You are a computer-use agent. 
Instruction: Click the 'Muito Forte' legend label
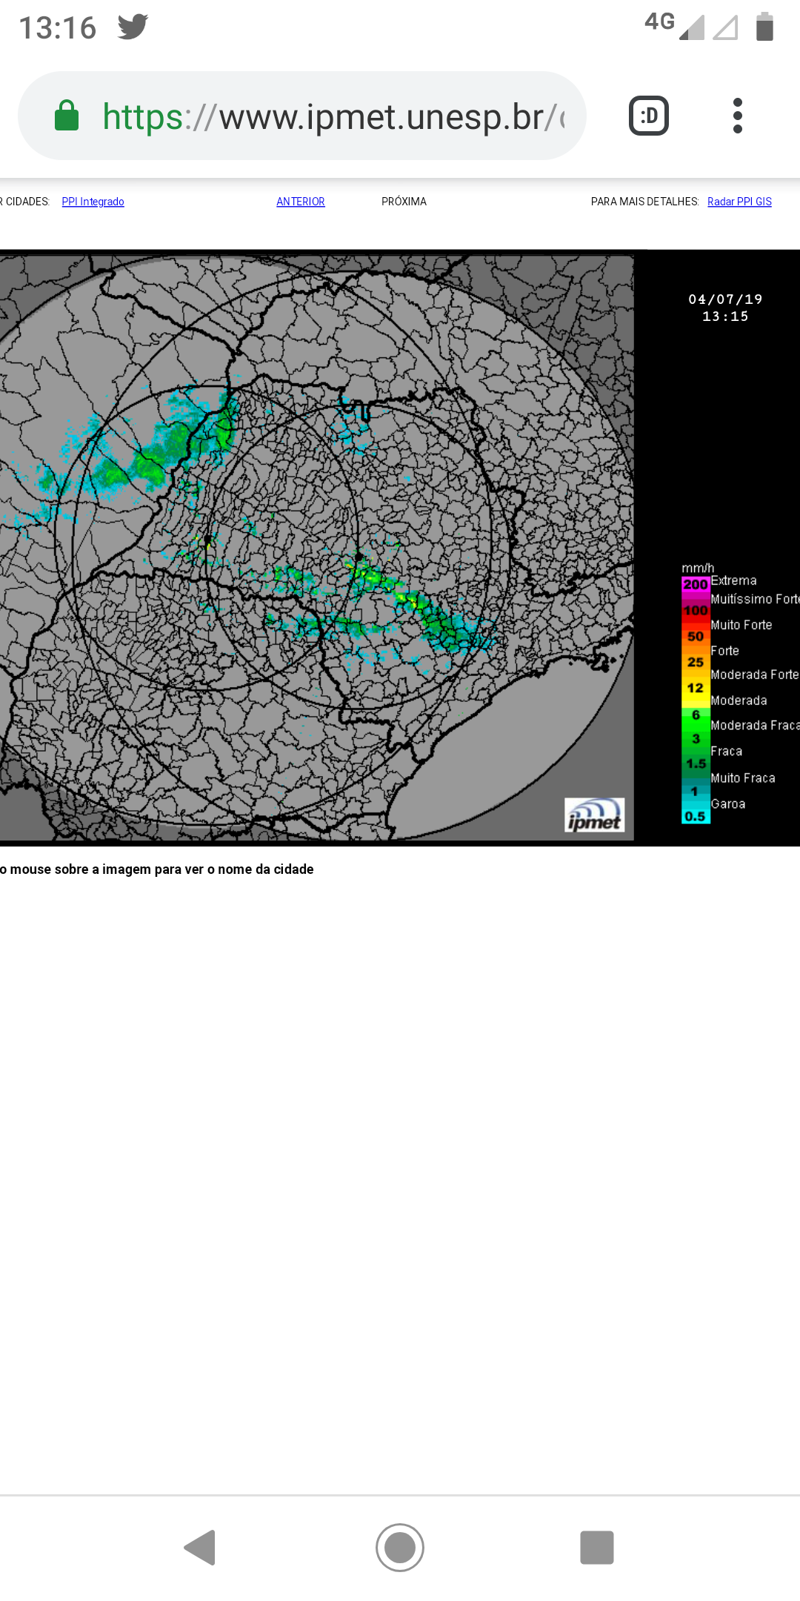point(741,625)
